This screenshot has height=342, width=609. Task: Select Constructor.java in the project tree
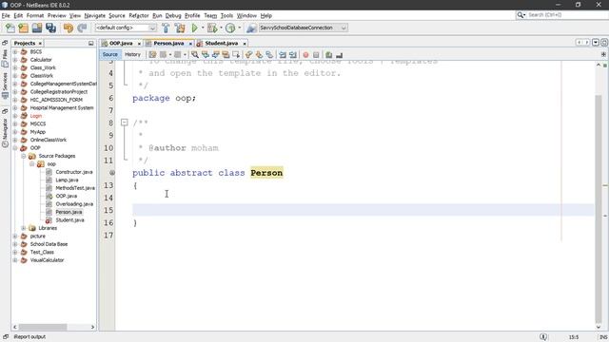(x=74, y=172)
